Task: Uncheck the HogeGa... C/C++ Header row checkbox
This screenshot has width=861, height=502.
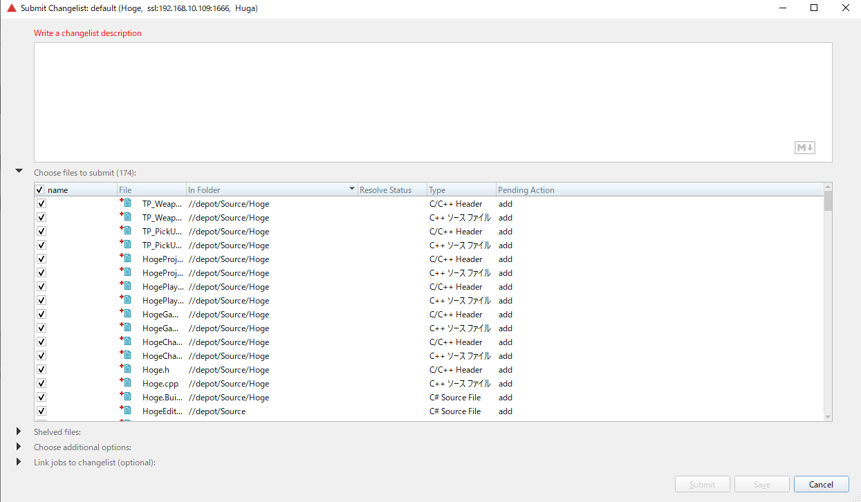Action: 41,315
